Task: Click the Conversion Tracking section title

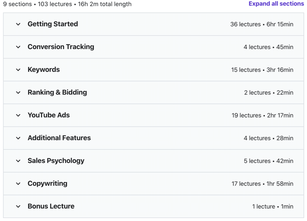Action: pyautogui.click(x=61, y=47)
